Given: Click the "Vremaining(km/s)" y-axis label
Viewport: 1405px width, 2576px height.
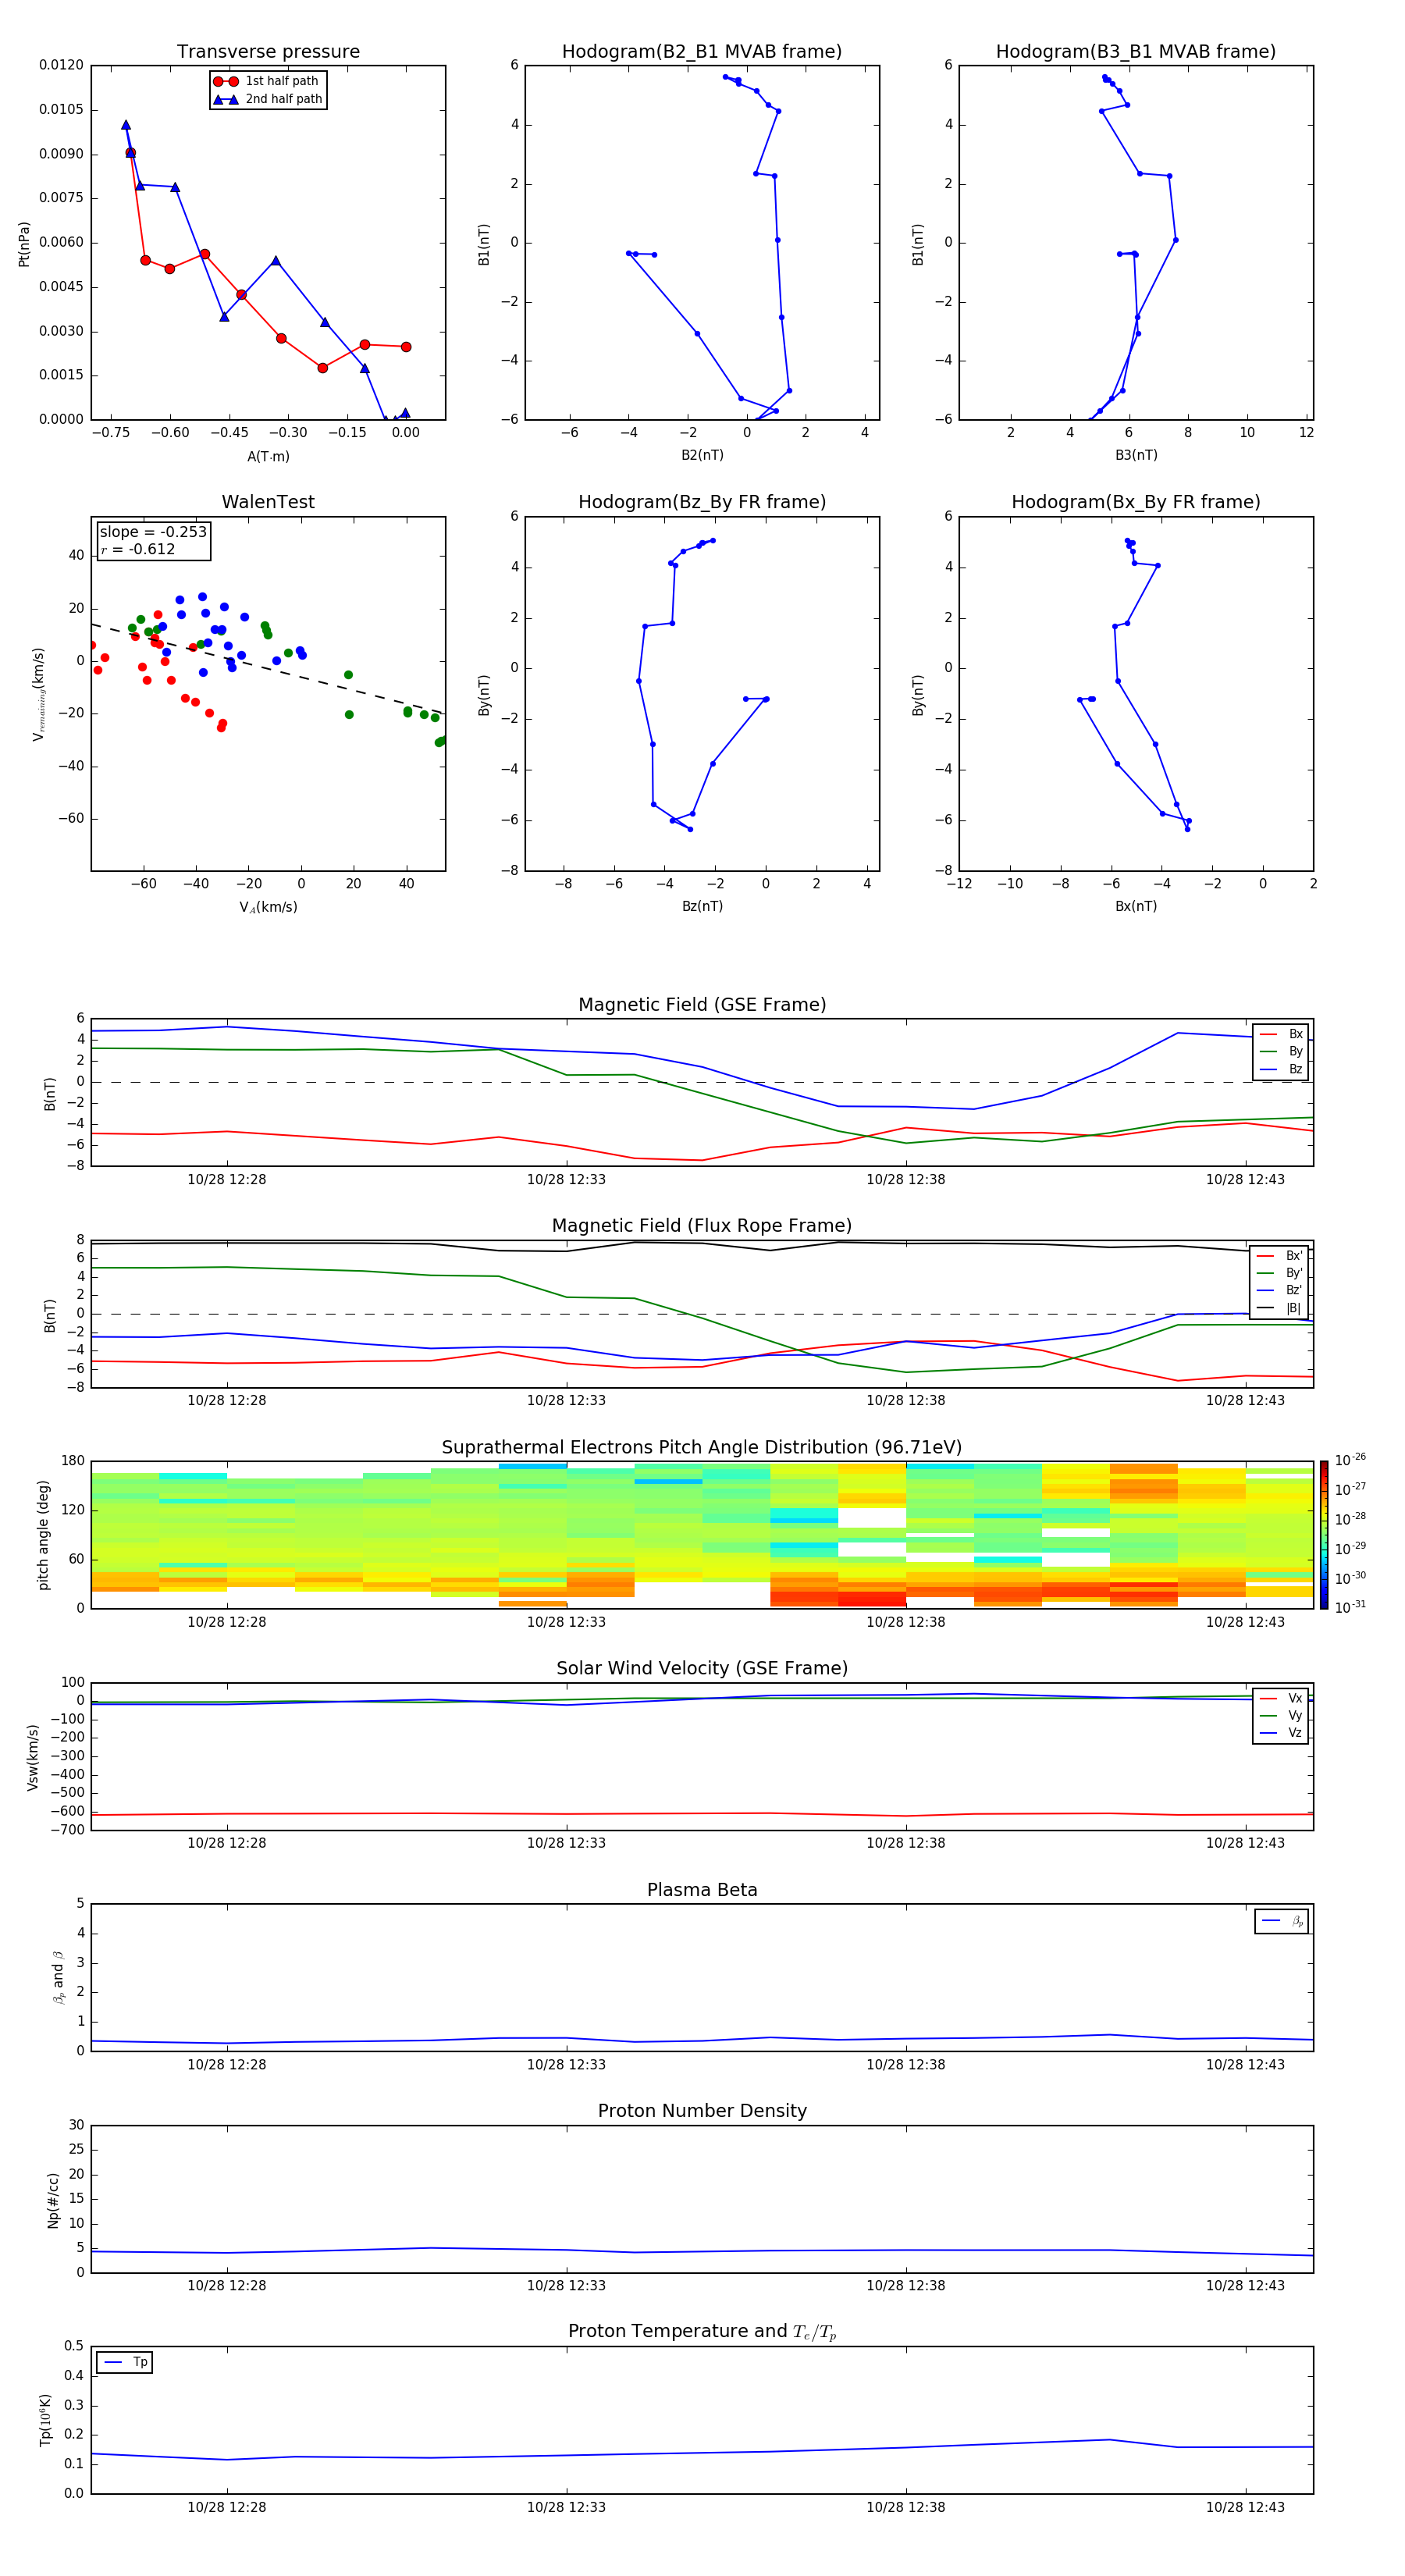Looking at the screenshot, I should (x=38, y=694).
